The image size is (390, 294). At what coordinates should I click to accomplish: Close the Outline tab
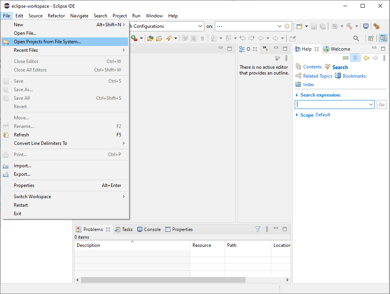tap(255, 49)
